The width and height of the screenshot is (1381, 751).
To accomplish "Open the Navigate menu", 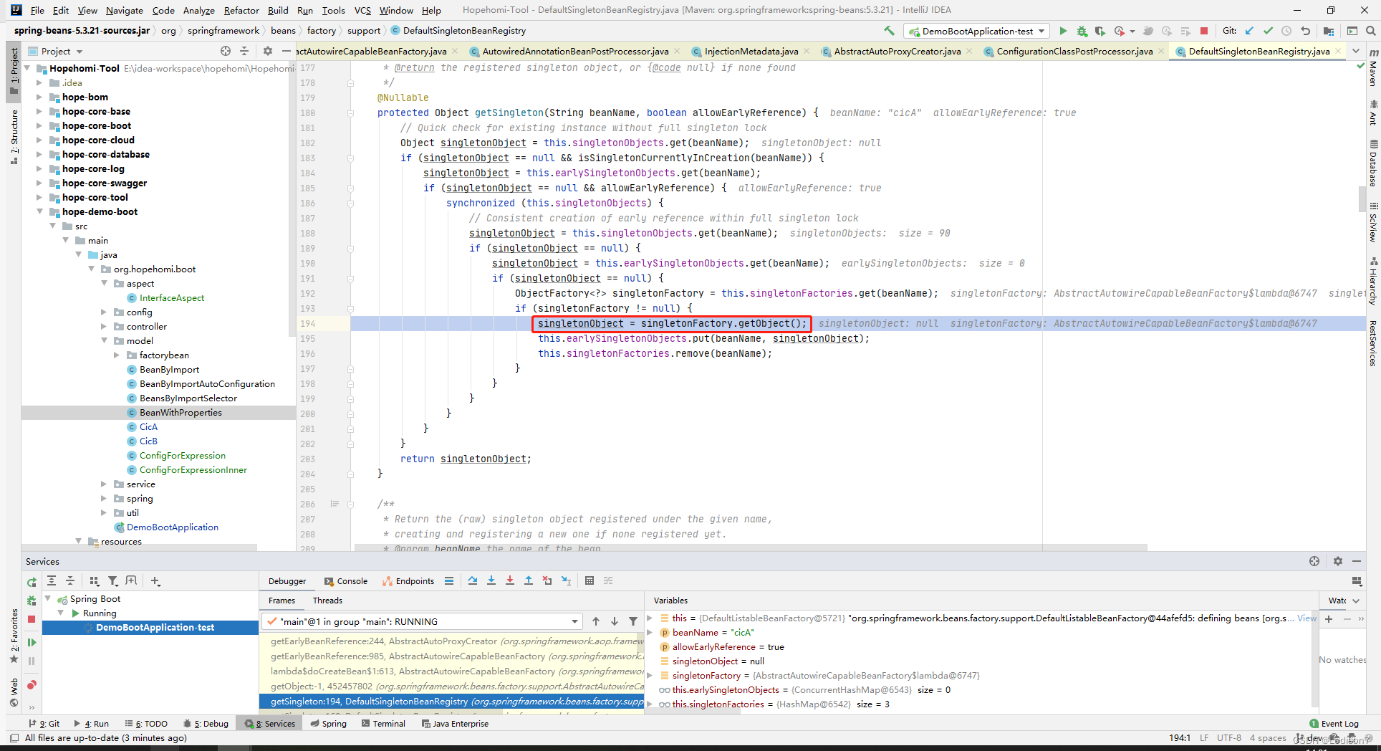I will tap(125, 10).
